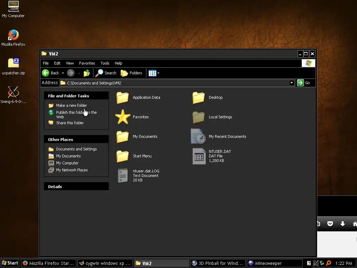The image size is (357, 268).
Task: Go up one folder level icon
Action: point(86,73)
